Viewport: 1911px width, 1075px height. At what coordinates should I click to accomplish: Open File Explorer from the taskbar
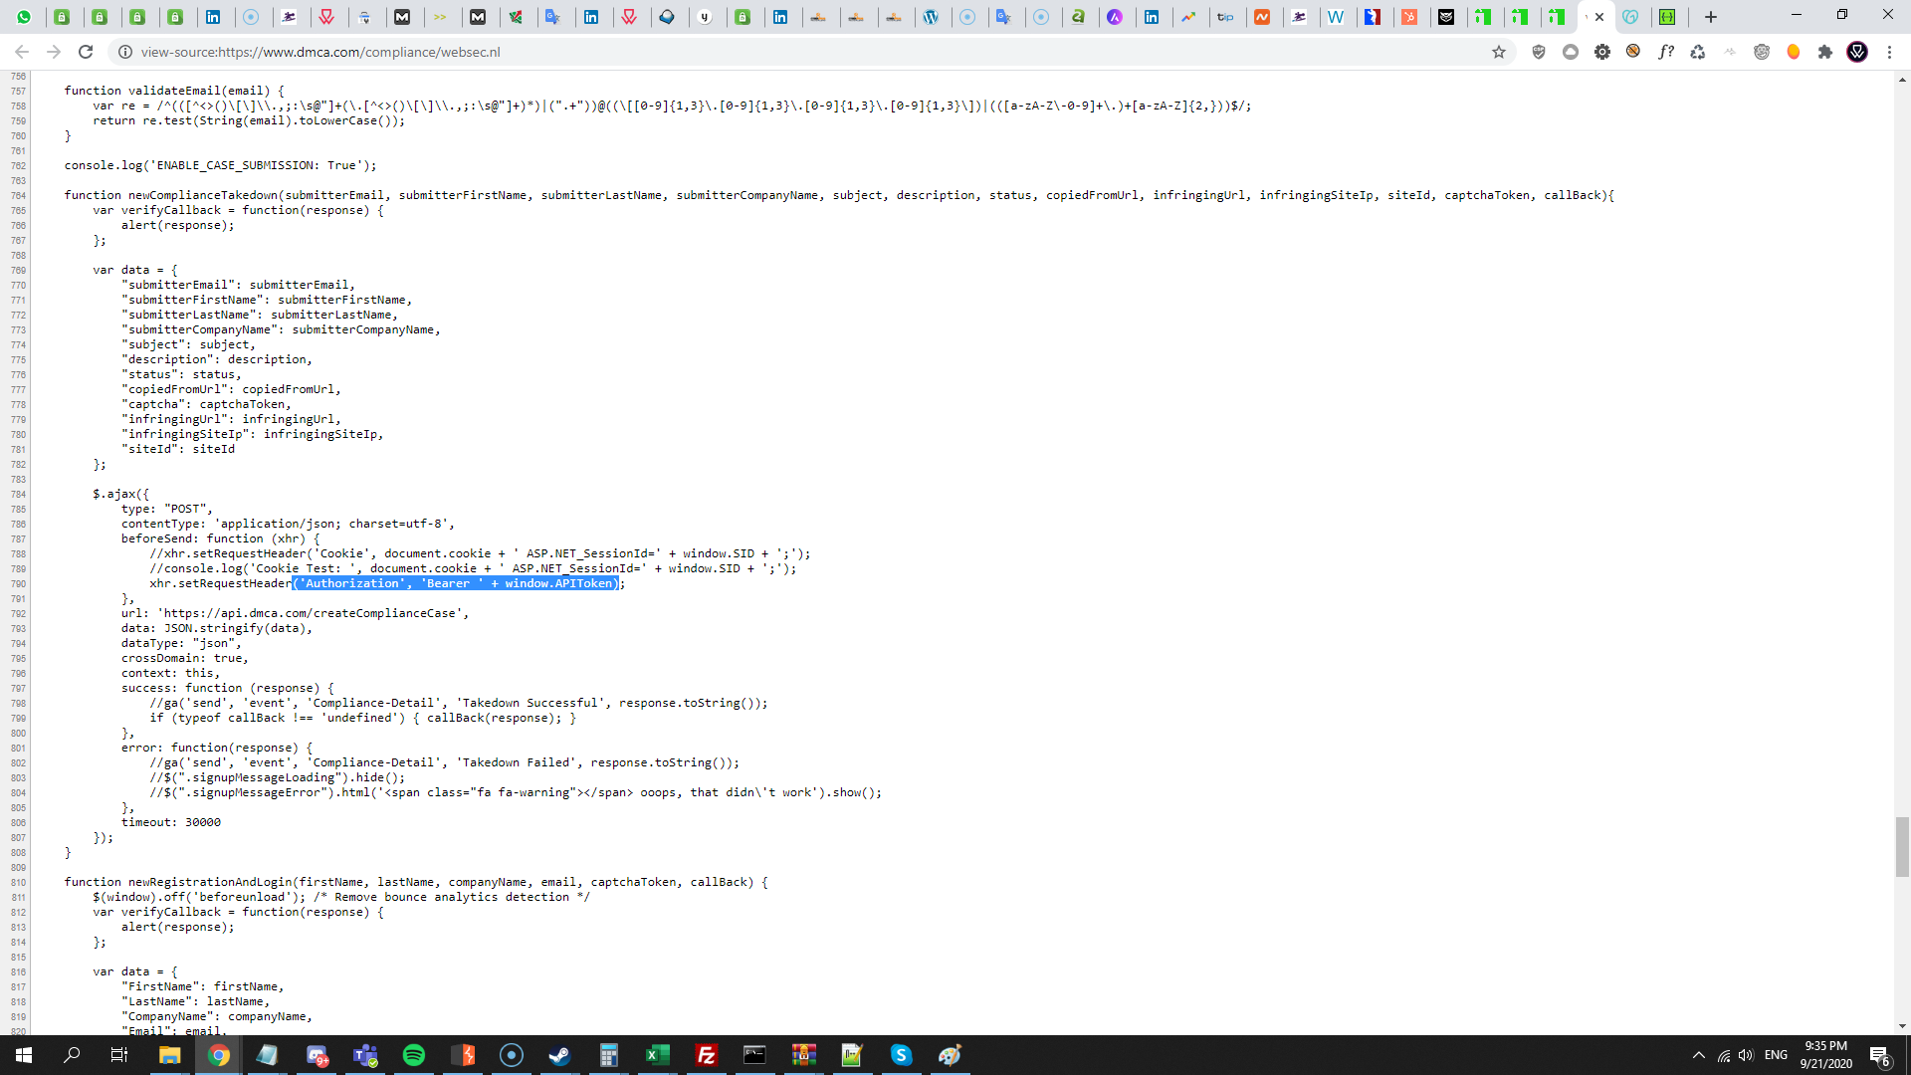pyautogui.click(x=170, y=1055)
